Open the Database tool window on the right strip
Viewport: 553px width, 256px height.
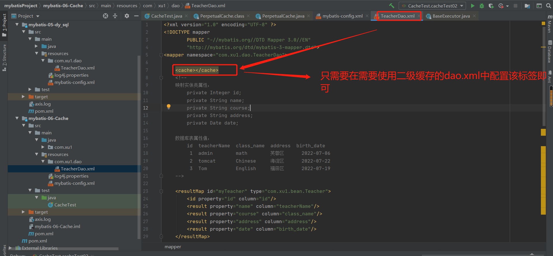click(x=550, y=51)
